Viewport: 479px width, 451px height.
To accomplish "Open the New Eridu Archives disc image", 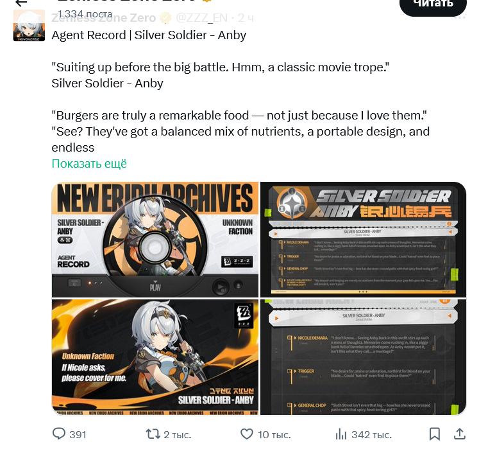I will pyautogui.click(x=155, y=240).
